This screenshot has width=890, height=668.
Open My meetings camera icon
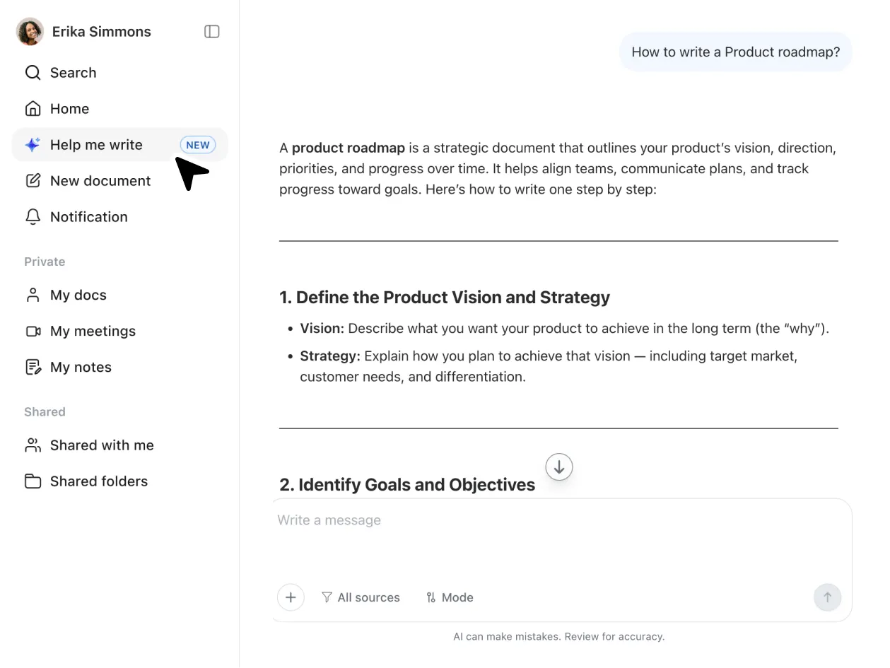[33, 332]
